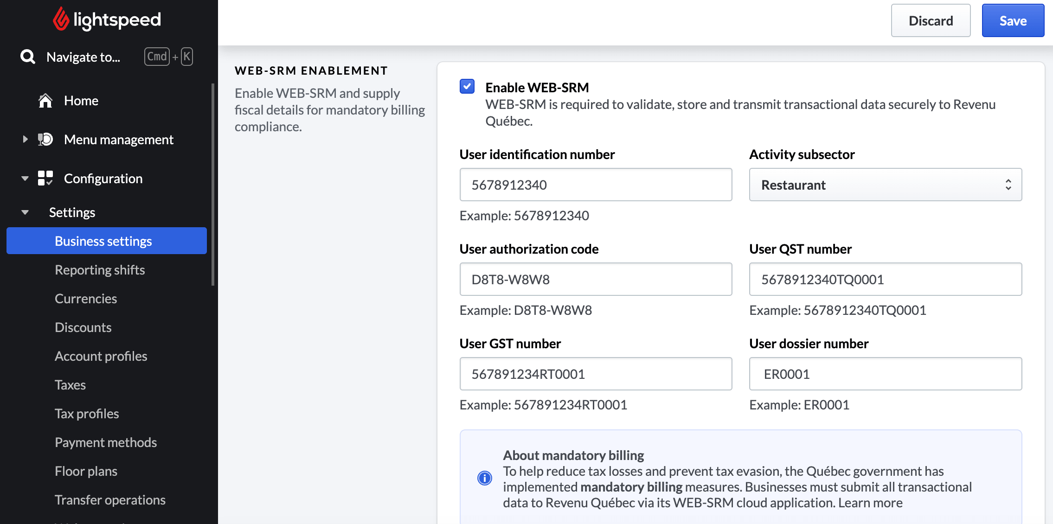Collapse the Settings section arrow

[25, 212]
